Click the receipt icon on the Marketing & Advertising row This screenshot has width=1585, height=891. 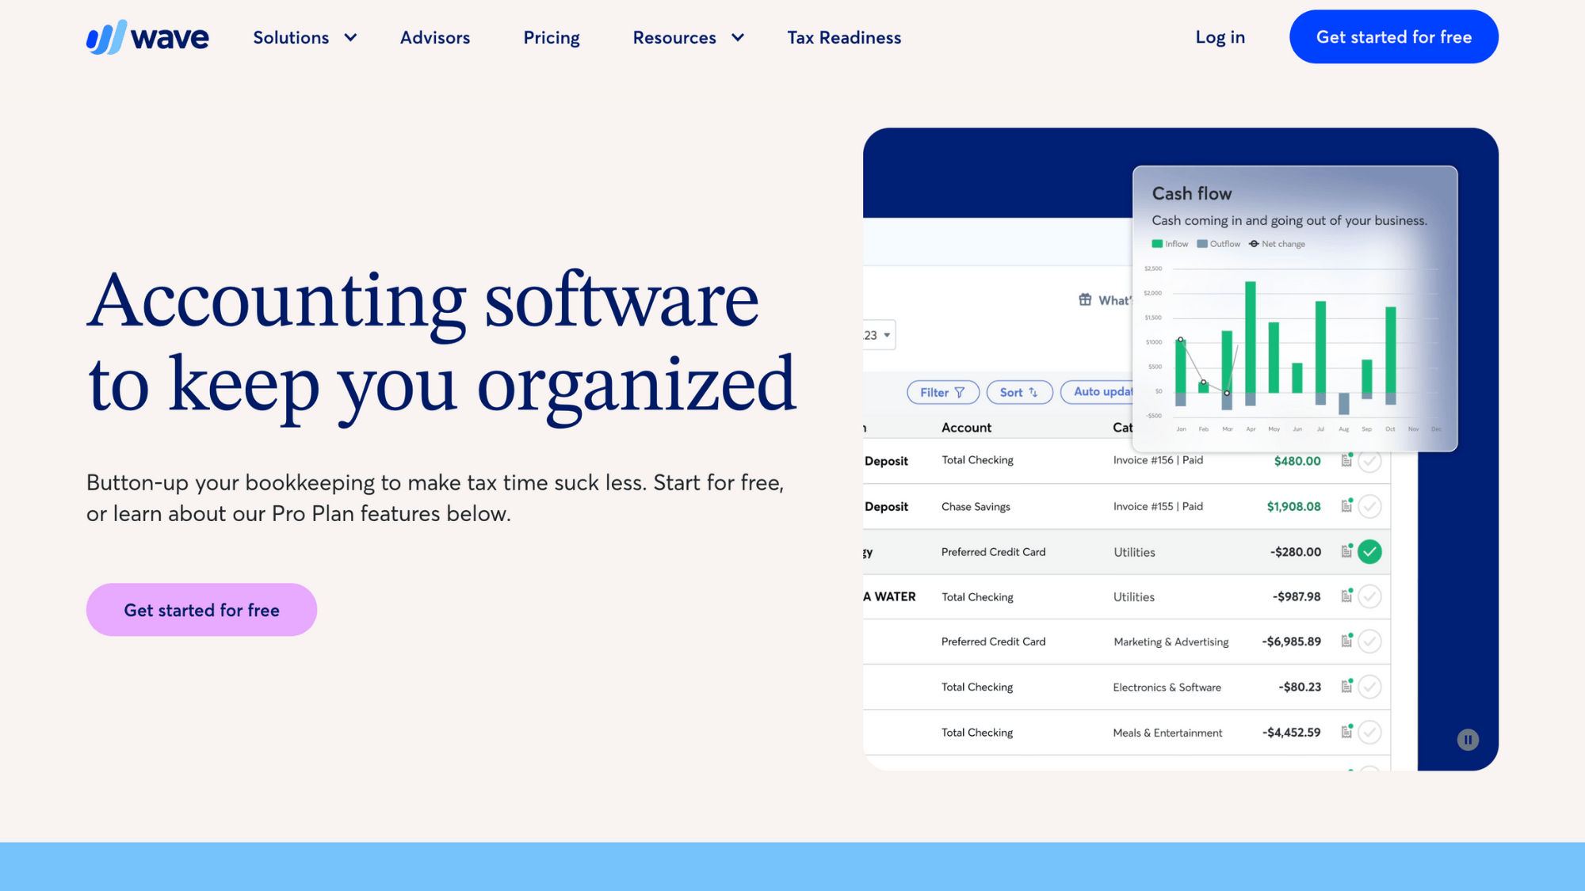coord(1346,642)
